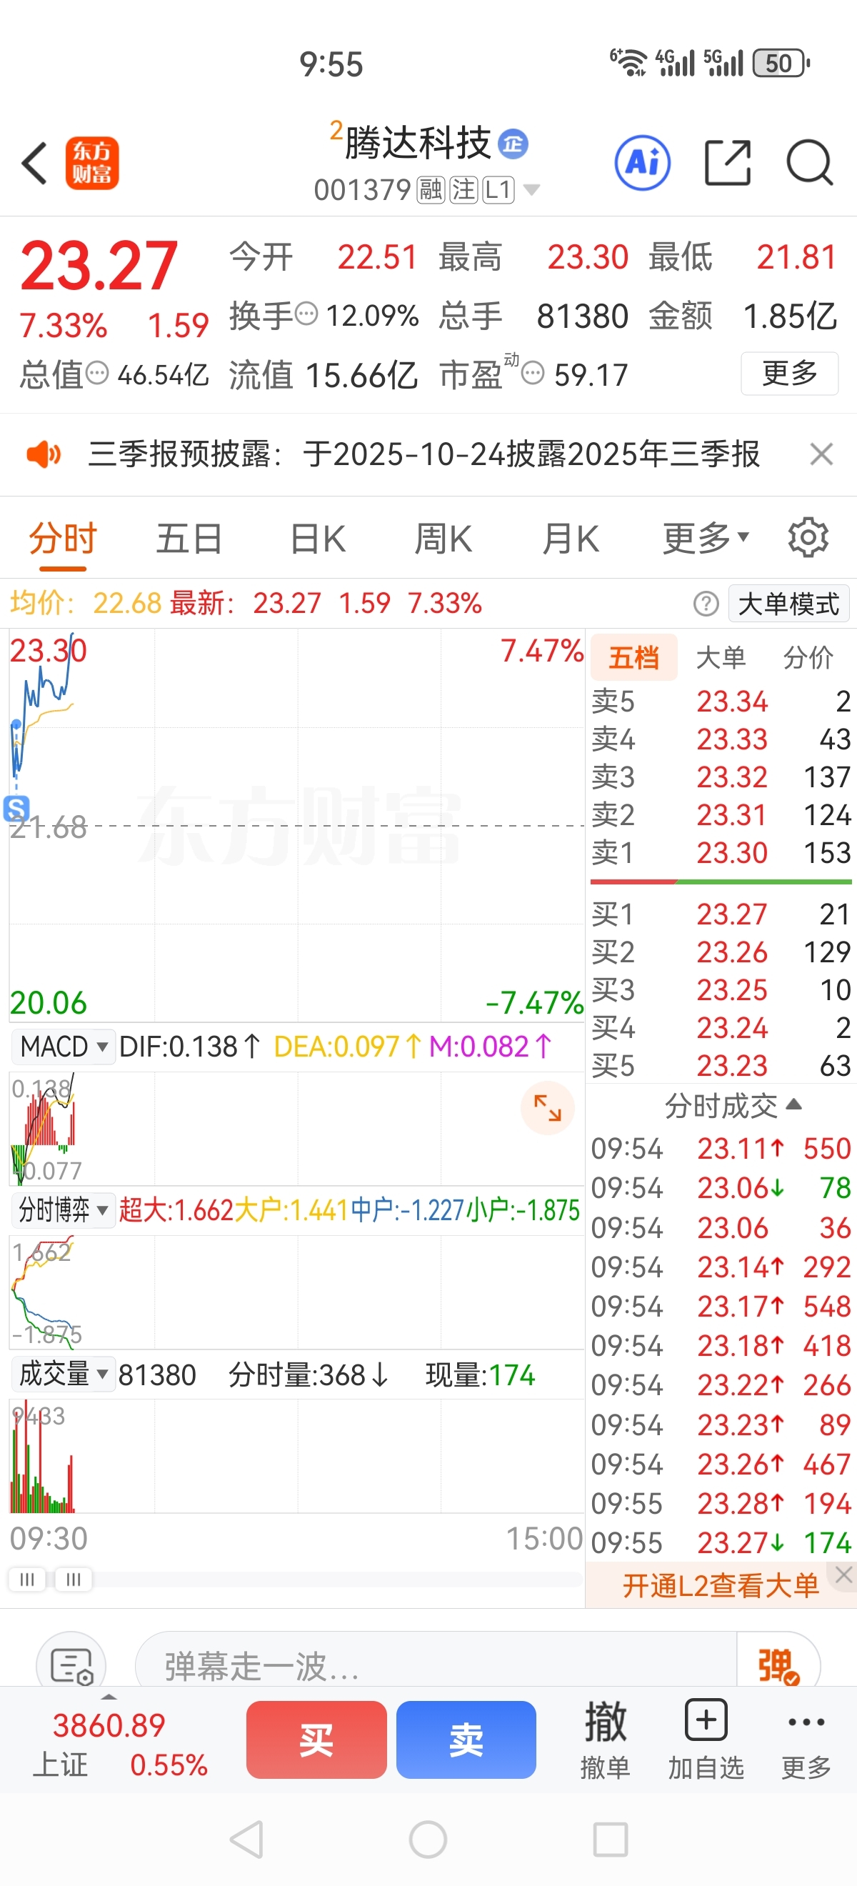Switch to the 周K tab
The width and height of the screenshot is (857, 1886).
click(x=443, y=538)
